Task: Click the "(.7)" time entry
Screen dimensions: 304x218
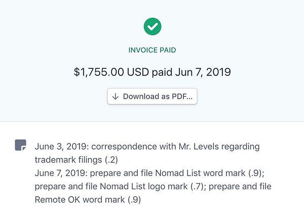Action: coord(196,186)
